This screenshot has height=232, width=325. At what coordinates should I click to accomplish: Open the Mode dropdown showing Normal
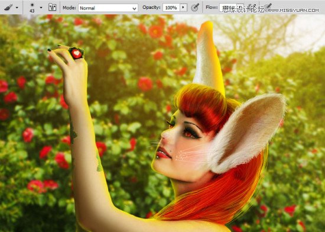click(x=108, y=8)
